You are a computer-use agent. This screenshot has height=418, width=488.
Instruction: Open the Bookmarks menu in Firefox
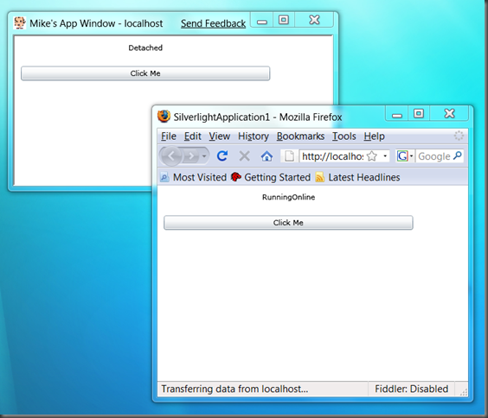coord(300,136)
